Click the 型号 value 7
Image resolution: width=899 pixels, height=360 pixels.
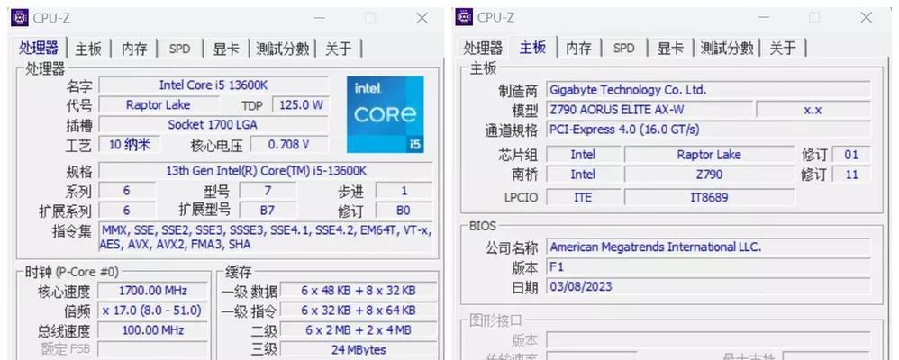(x=268, y=190)
